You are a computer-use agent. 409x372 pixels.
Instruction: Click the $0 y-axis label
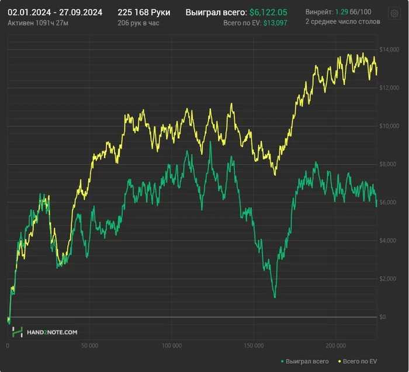(x=382, y=317)
